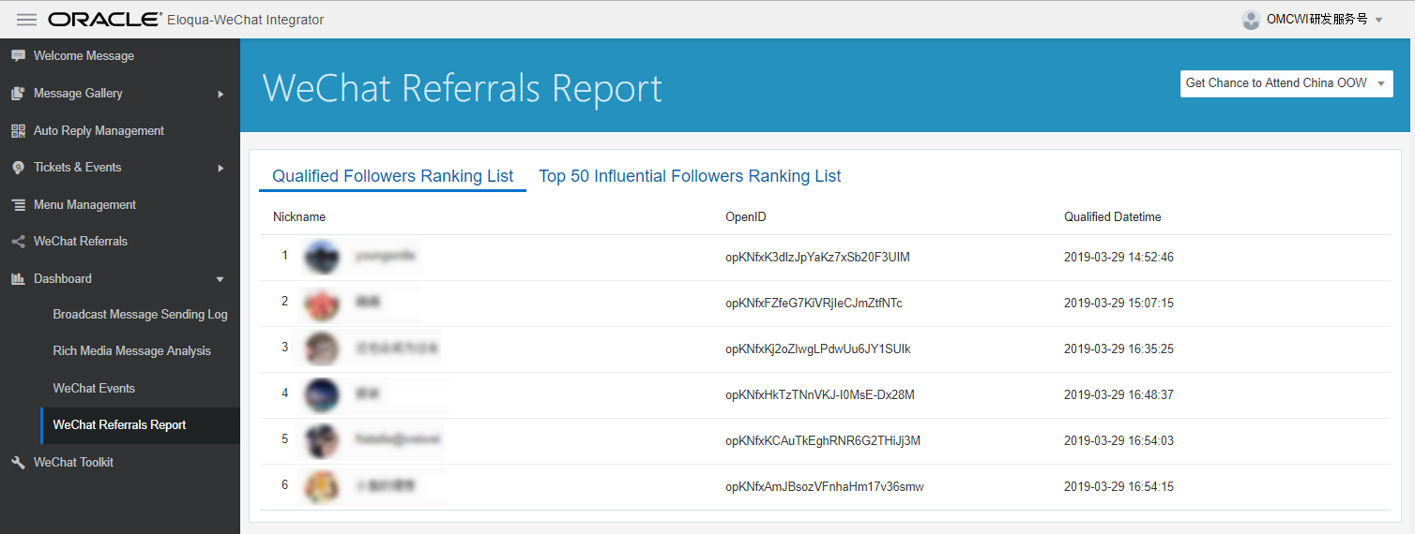Click the first-ranked follower's avatar thumbnail
The width and height of the screenshot is (1415, 534).
pos(323,257)
